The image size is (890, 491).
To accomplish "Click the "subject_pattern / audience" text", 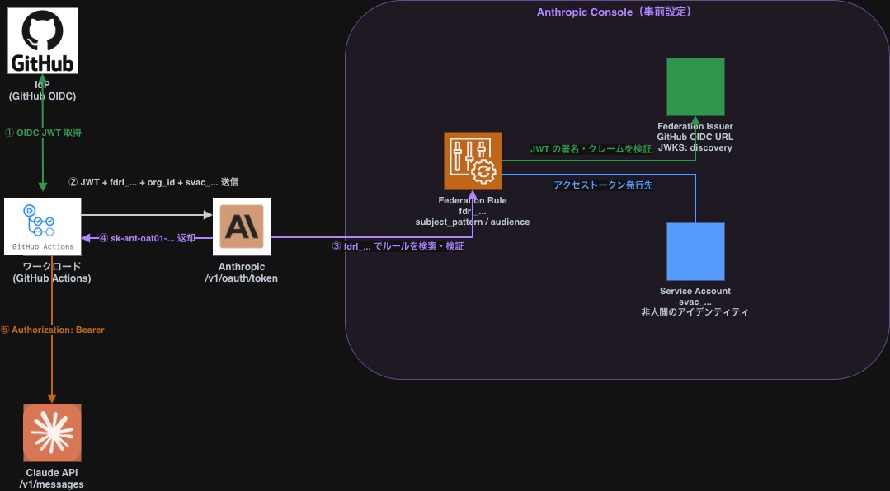I will pyautogui.click(x=473, y=222).
